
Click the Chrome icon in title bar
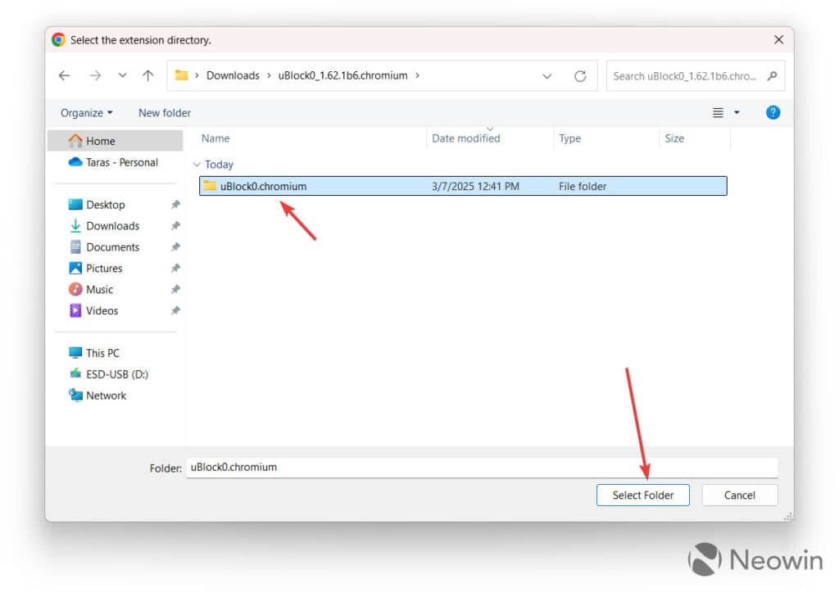tap(58, 39)
